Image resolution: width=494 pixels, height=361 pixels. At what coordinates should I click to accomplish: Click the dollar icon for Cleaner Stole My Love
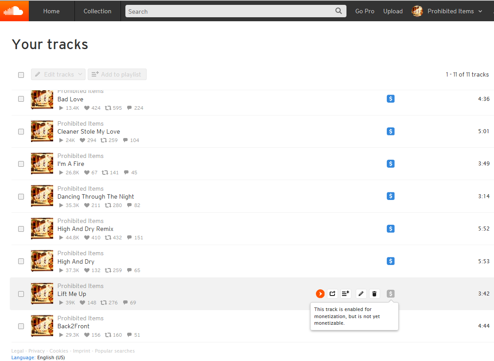391,131
